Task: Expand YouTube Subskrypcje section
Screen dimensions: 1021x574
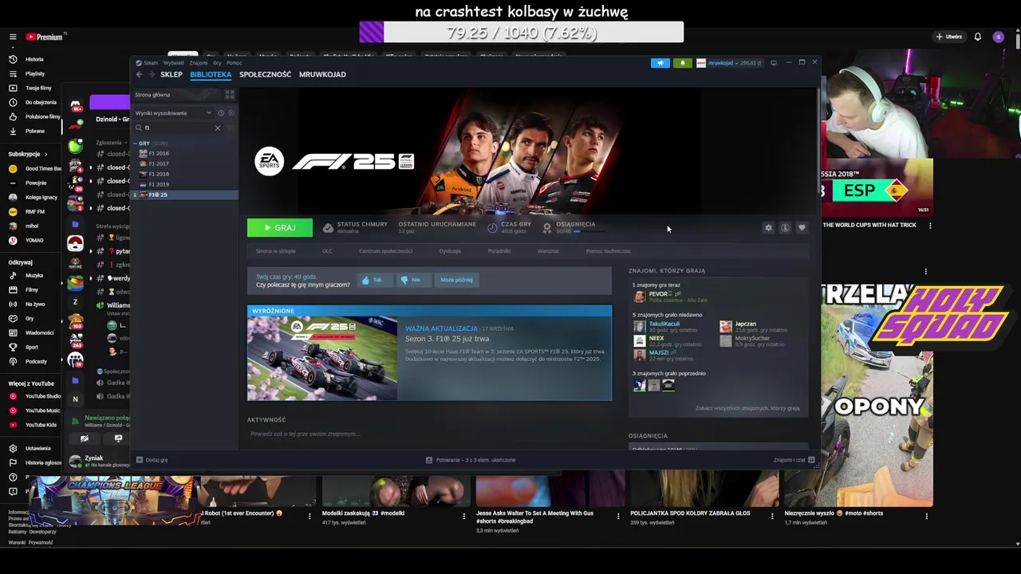Action: tap(28, 154)
